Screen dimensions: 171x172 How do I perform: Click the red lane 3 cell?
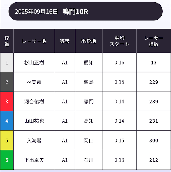[x=7, y=102]
